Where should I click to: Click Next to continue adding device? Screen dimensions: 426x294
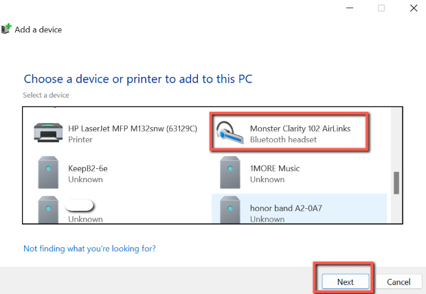point(346,282)
